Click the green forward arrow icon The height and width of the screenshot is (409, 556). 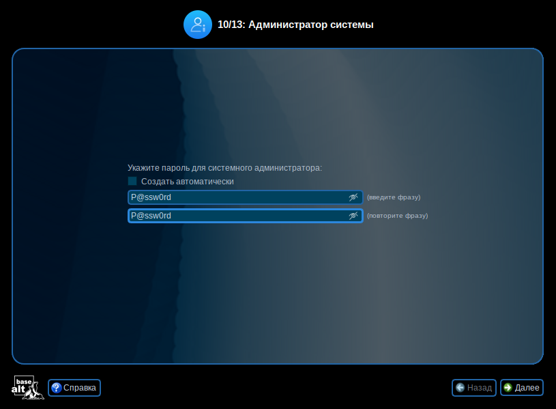point(508,388)
